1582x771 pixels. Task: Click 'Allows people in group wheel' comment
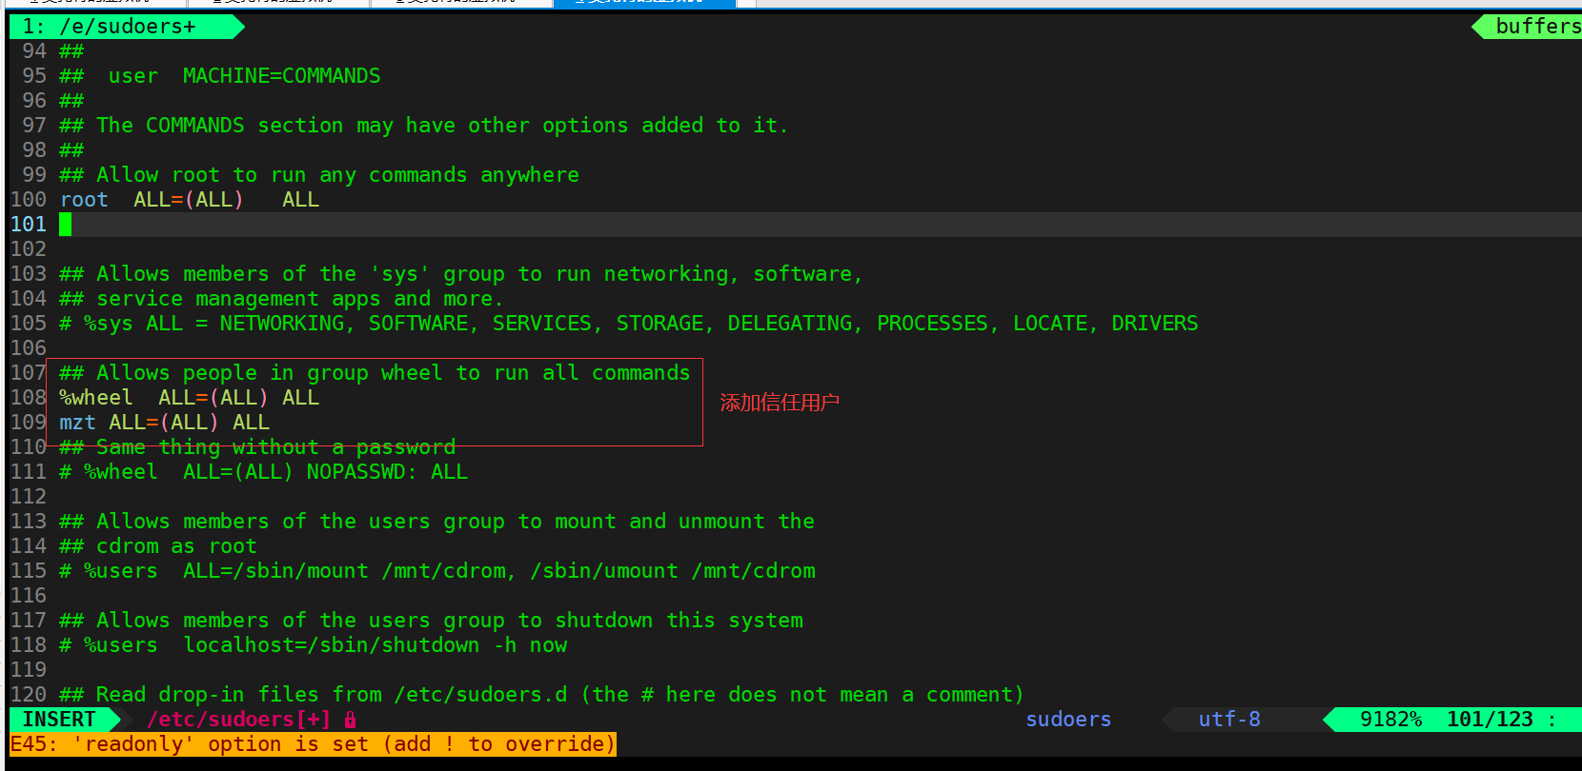tap(375, 373)
